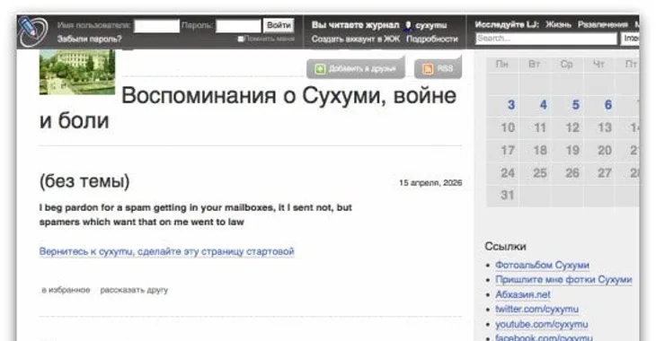The height and width of the screenshot is (341, 656).
Task: Click the green plus Add to friends button
Action: coord(356,68)
